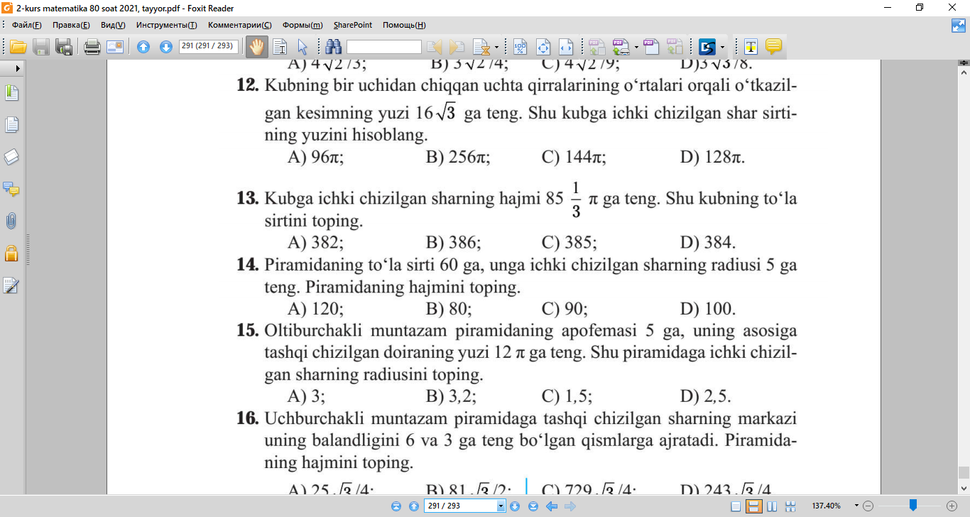This screenshot has width=970, height=517.
Task: Go to next page with down arrow
Action: click(166, 48)
